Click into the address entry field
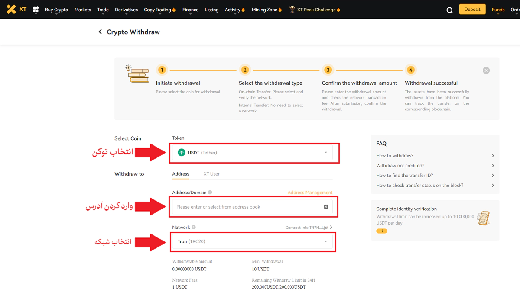Image resolution: width=520 pixels, height=292 pixels. click(253, 207)
